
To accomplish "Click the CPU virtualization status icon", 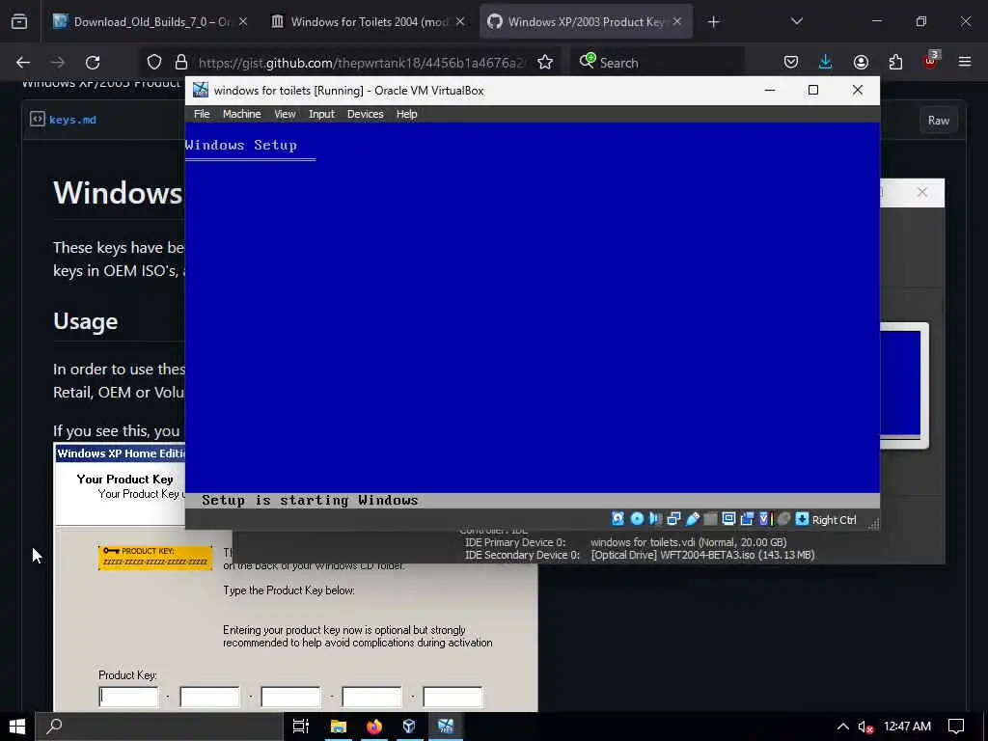I will tap(765, 518).
